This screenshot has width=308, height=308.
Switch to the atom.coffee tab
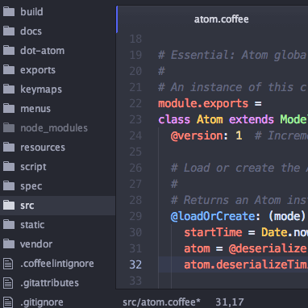coord(221,19)
